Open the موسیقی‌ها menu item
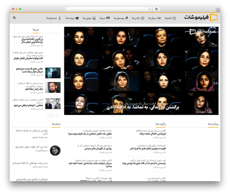230x195 pixels. pos(119,18)
